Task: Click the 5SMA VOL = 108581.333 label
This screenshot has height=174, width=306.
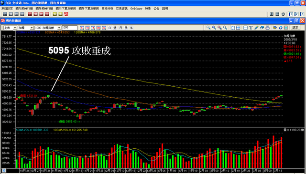Action: point(32,130)
